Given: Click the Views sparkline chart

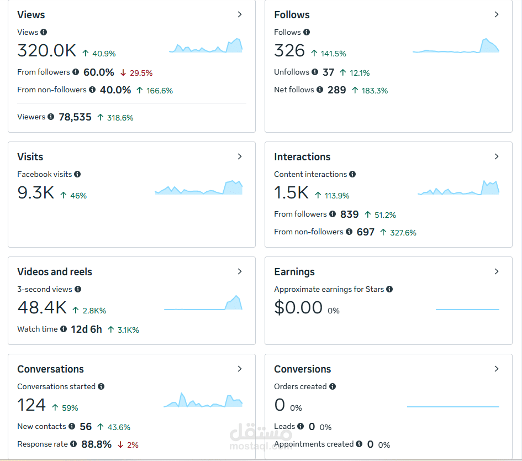Looking at the screenshot, I should point(205,46).
